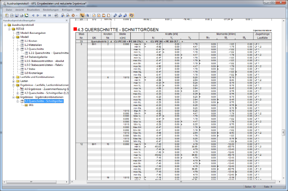The width and height of the screenshot is (288, 191).
Task: Jump to first page icon
Action: [45, 16]
